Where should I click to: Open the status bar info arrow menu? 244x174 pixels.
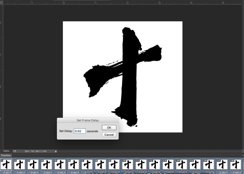point(56,151)
